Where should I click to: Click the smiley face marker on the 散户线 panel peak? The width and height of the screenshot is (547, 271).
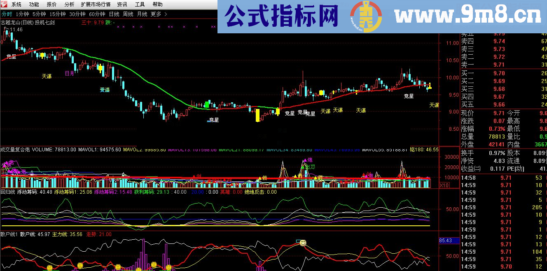click(x=303, y=243)
